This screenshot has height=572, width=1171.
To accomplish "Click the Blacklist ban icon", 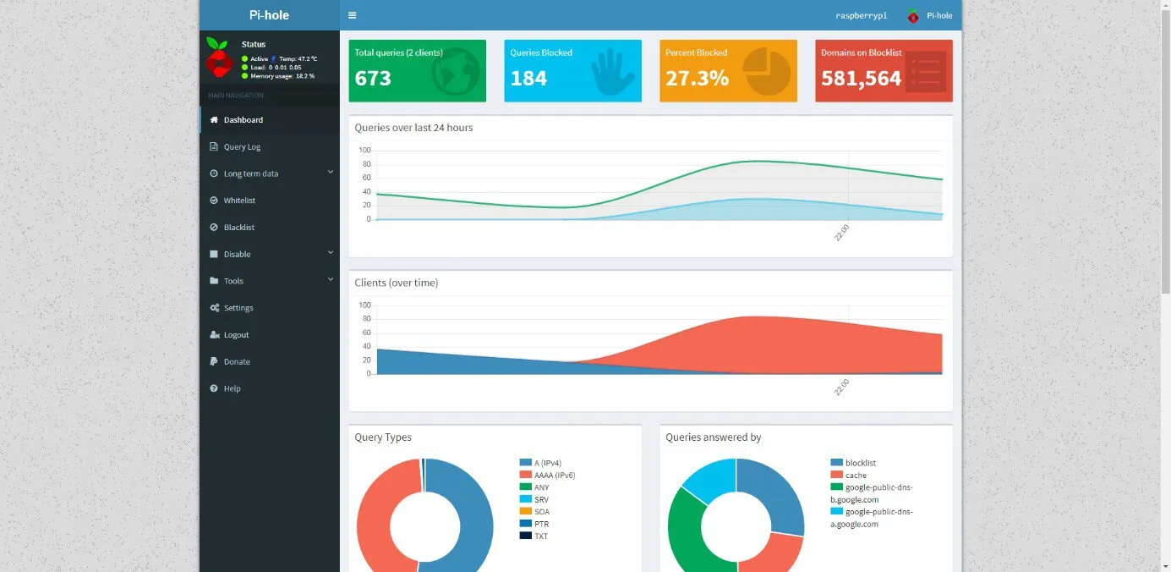I will 214,227.
